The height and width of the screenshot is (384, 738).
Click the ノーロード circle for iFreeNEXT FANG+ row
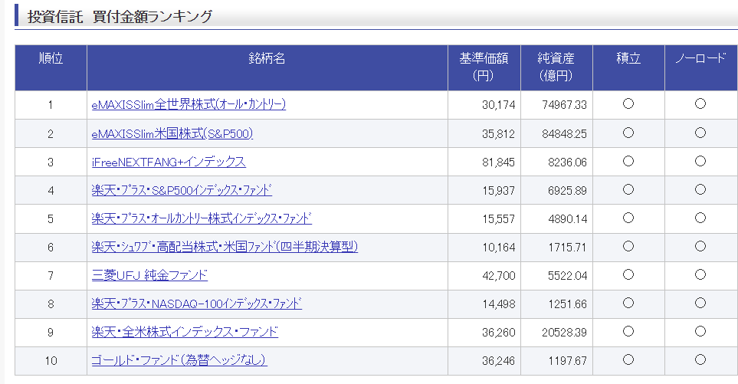point(700,161)
